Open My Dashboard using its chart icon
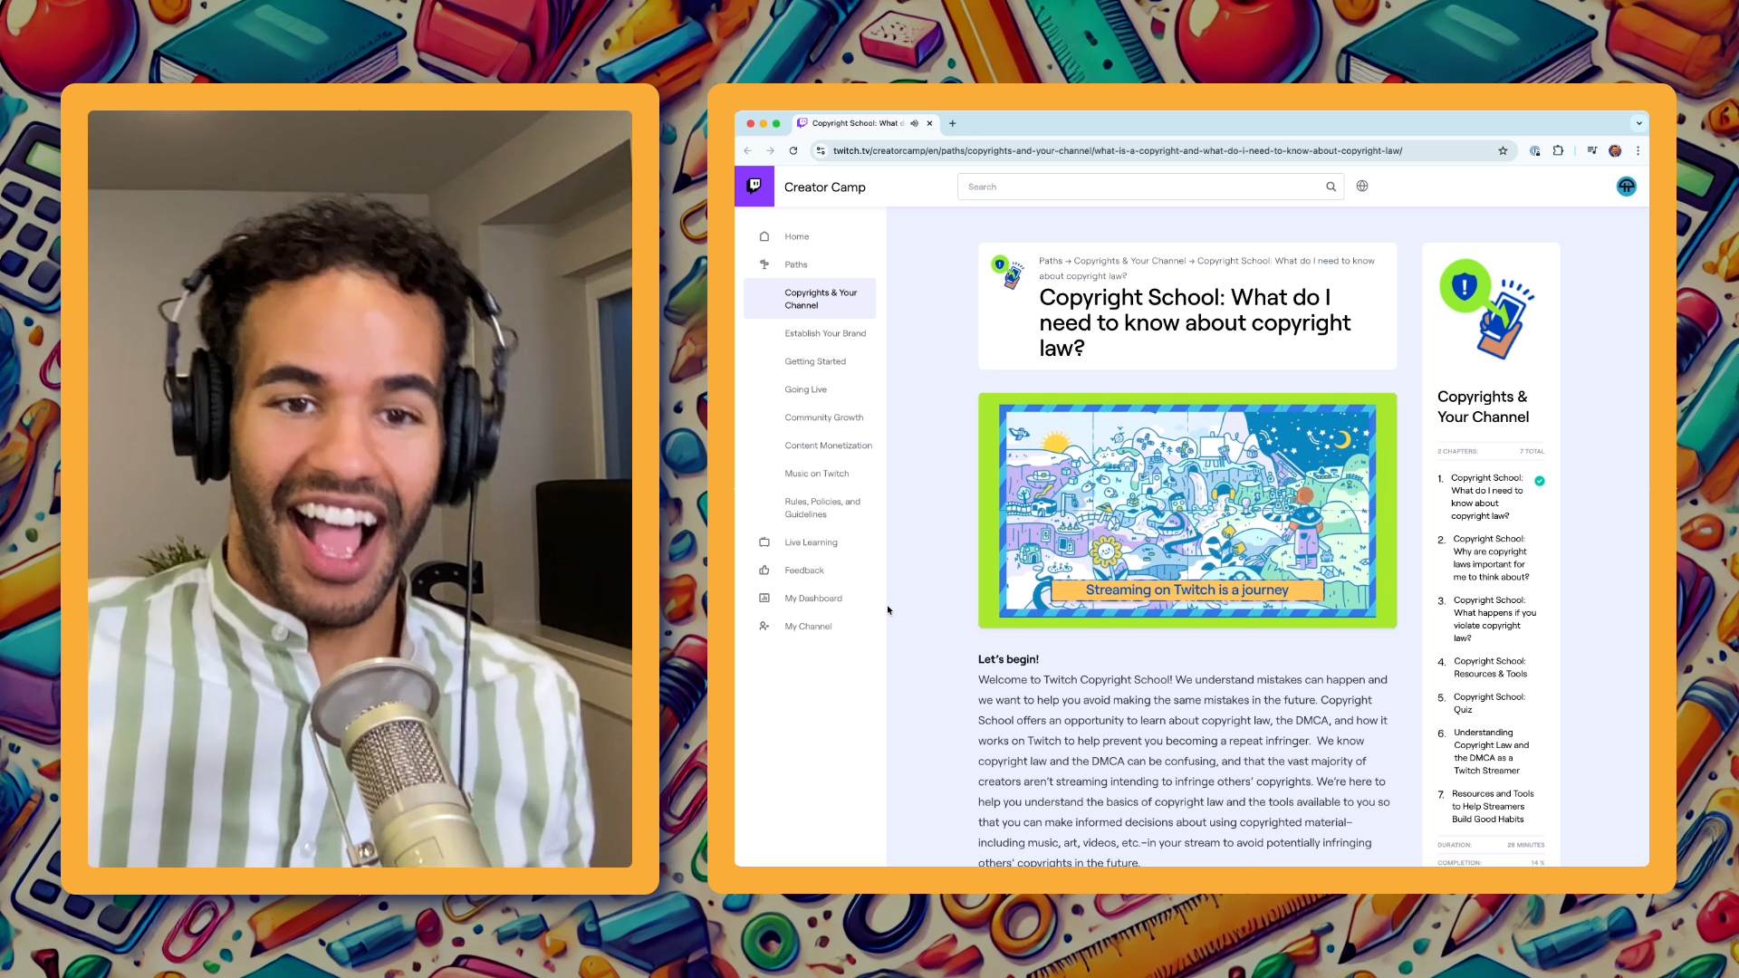Screen dimensions: 1739x978 click(x=764, y=598)
